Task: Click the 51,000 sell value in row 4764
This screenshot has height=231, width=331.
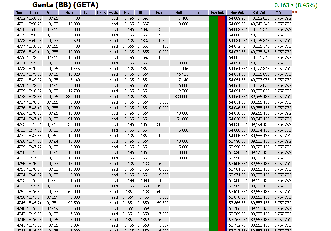Action: (182, 119)
